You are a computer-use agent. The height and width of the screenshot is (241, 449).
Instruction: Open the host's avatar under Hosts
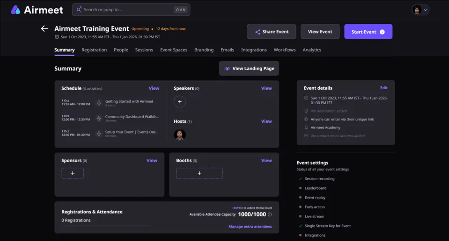coord(179,135)
